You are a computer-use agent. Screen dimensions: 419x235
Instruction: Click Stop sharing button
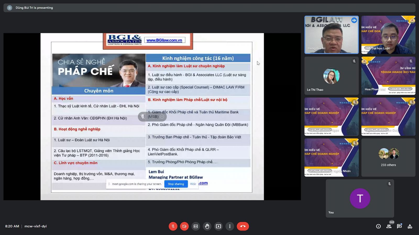176,184
